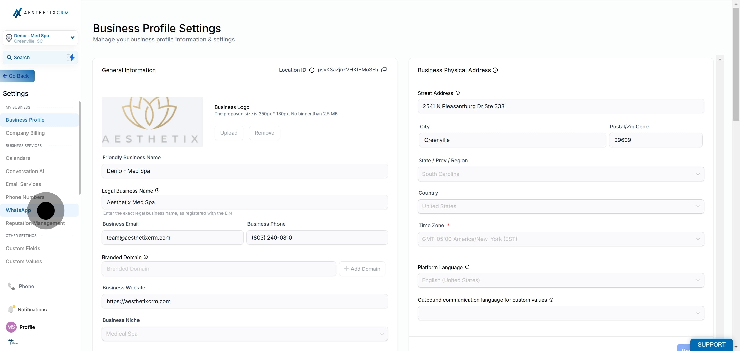Click the Go Back button

pyautogui.click(x=17, y=76)
